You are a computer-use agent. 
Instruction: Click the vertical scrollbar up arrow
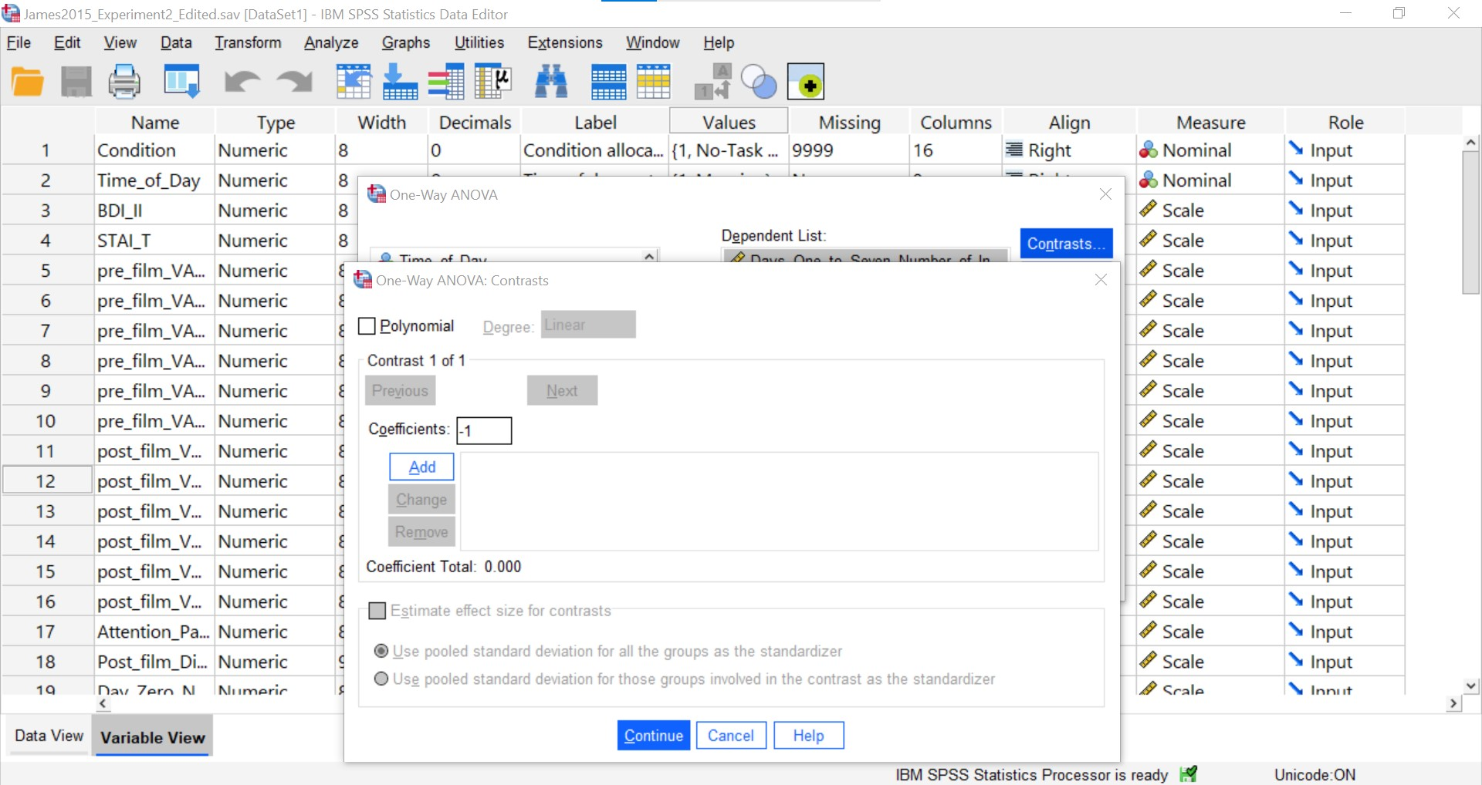[1471, 143]
